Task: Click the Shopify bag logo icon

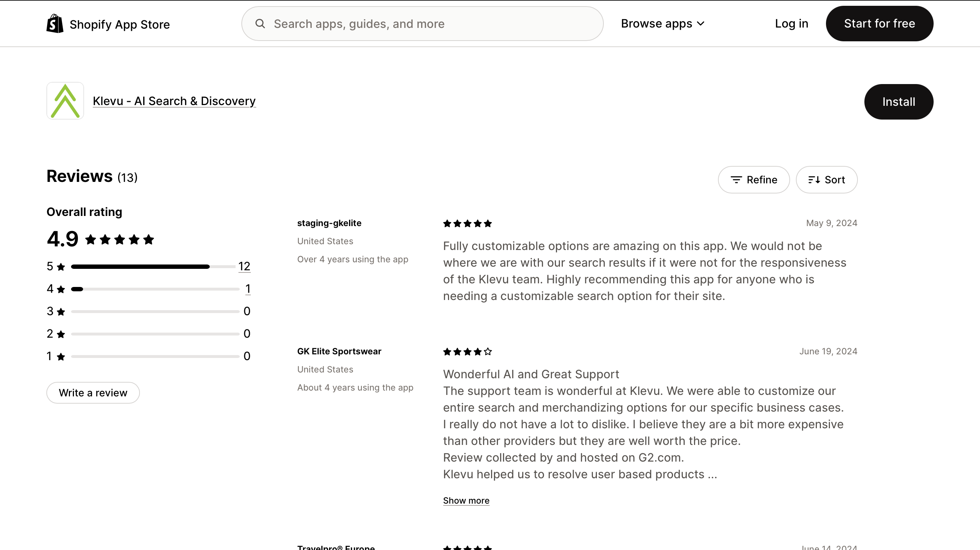Action: point(55,24)
